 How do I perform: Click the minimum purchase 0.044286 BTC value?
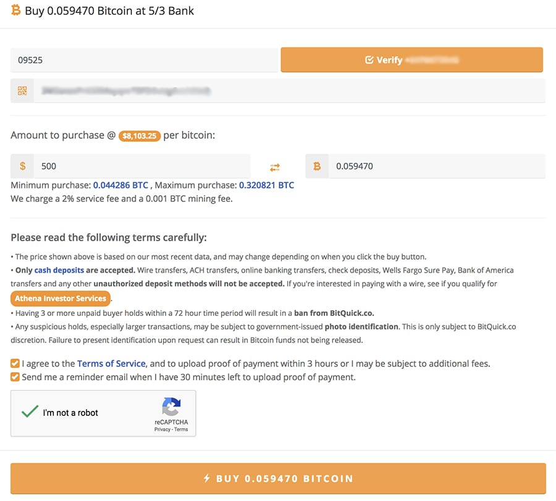[x=120, y=185]
